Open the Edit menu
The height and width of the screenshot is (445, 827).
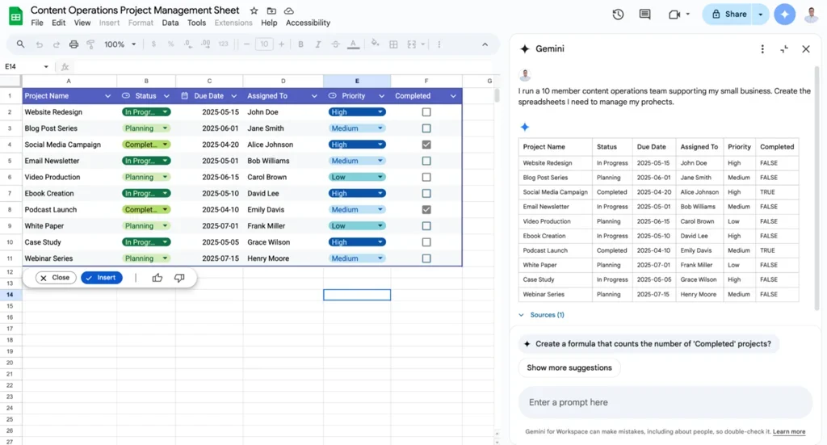[x=58, y=23]
